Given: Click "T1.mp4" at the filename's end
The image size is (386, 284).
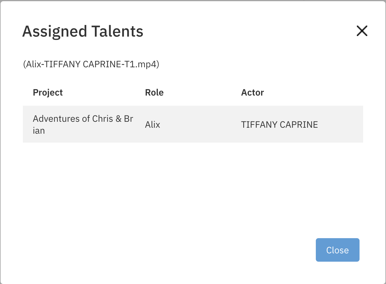Looking at the screenshot, I should pyautogui.click(x=140, y=64).
